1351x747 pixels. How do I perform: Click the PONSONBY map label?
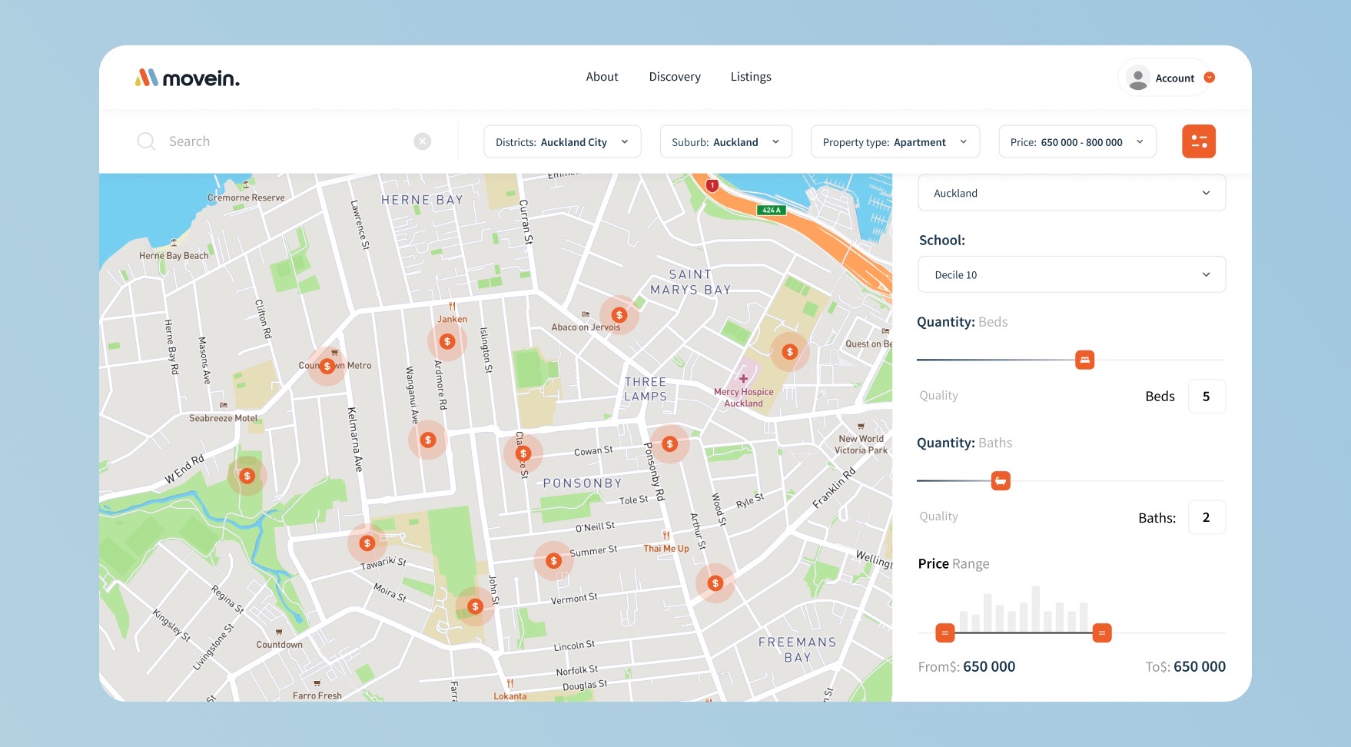coord(582,483)
